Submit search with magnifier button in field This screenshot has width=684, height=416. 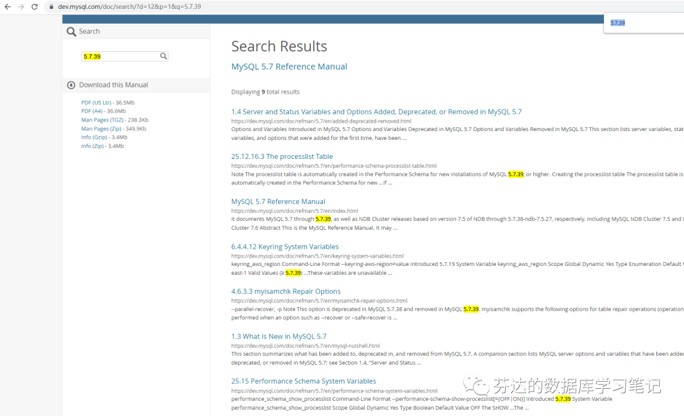[x=163, y=56]
